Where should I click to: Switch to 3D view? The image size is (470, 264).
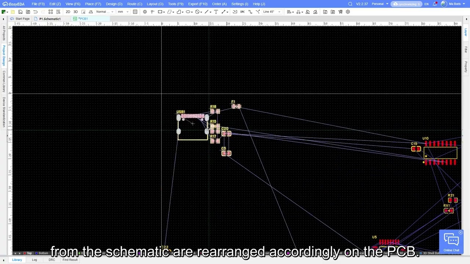point(76,12)
